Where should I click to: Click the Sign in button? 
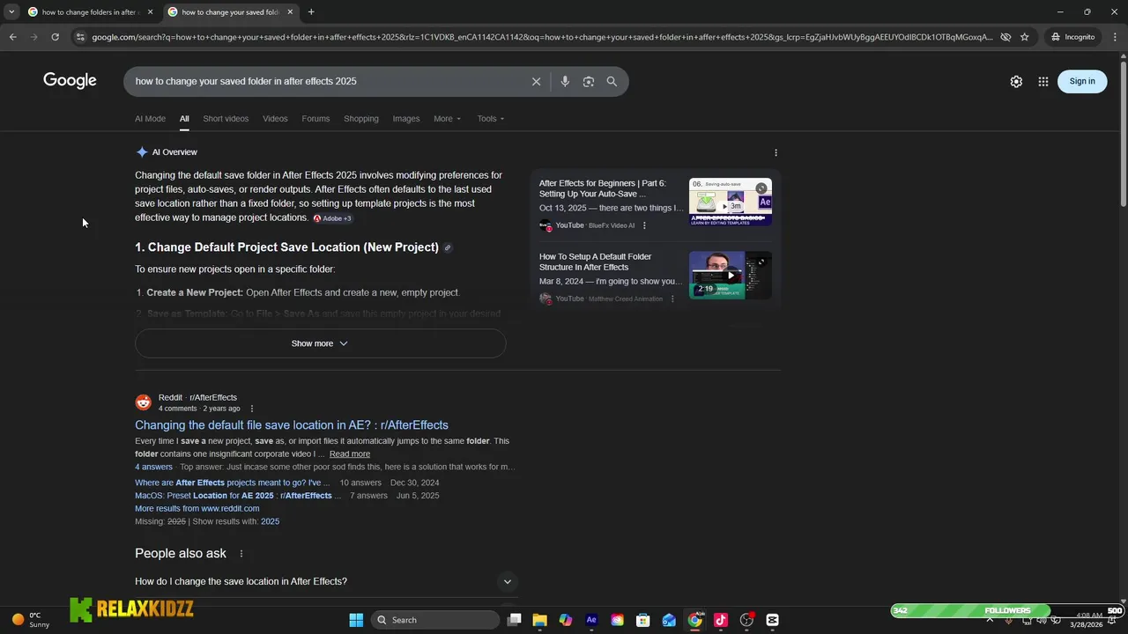(x=1082, y=81)
